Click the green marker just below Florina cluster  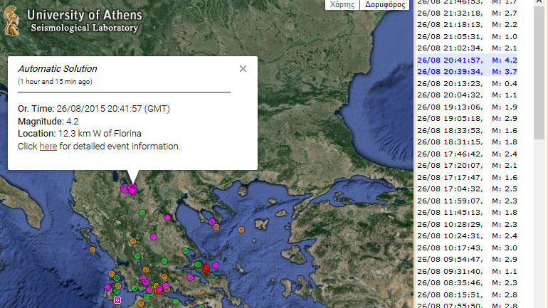142,212
